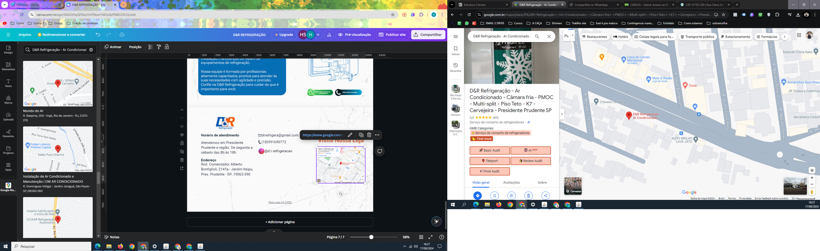Delete selected map element via floating toolbar

tap(369, 135)
